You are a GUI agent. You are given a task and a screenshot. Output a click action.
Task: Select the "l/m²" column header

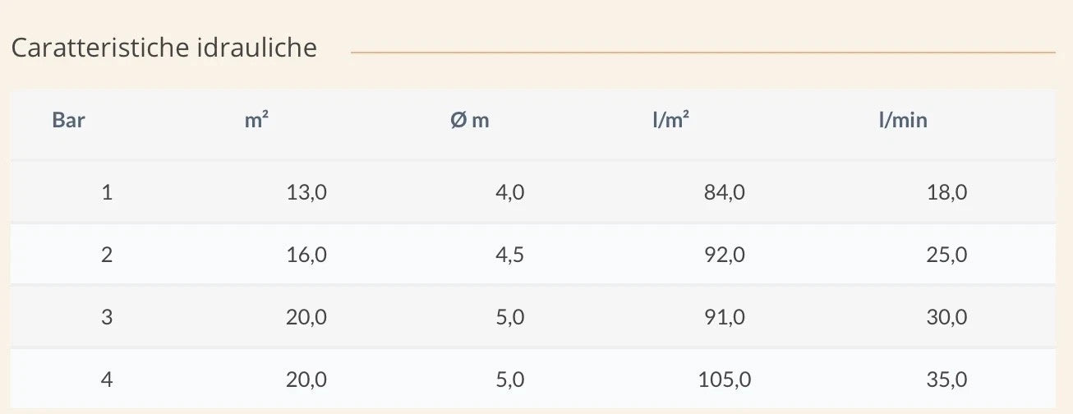click(x=670, y=121)
